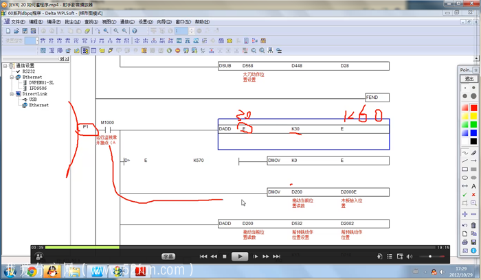Click the play button in video player

tap(240, 257)
